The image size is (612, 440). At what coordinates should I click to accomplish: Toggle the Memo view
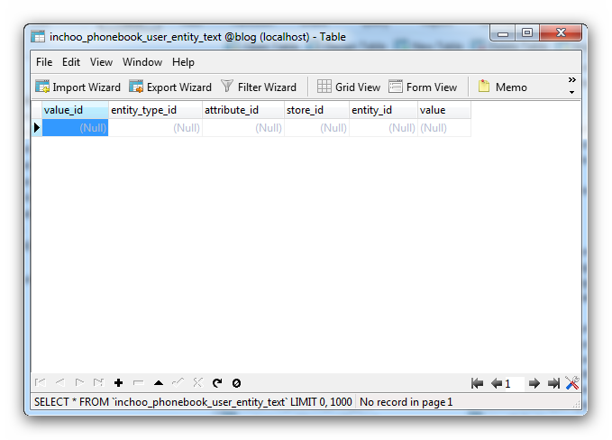pyautogui.click(x=502, y=87)
